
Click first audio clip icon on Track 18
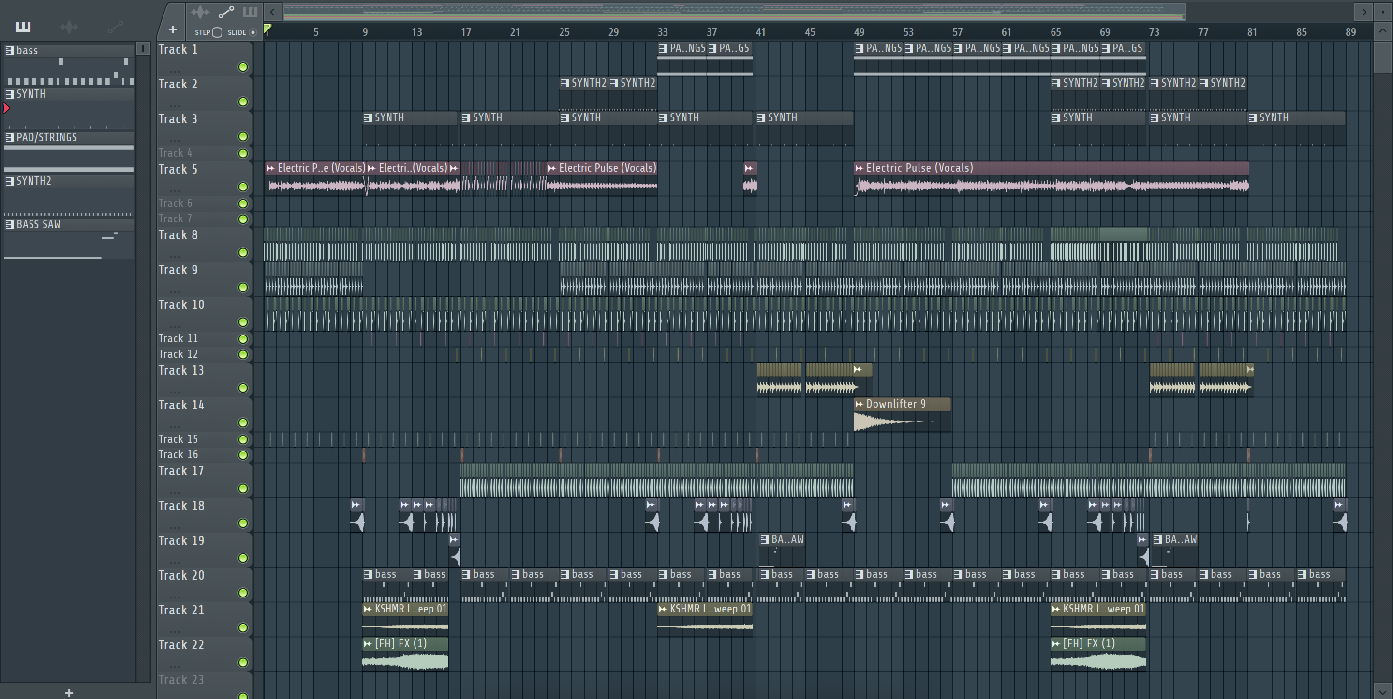click(356, 505)
